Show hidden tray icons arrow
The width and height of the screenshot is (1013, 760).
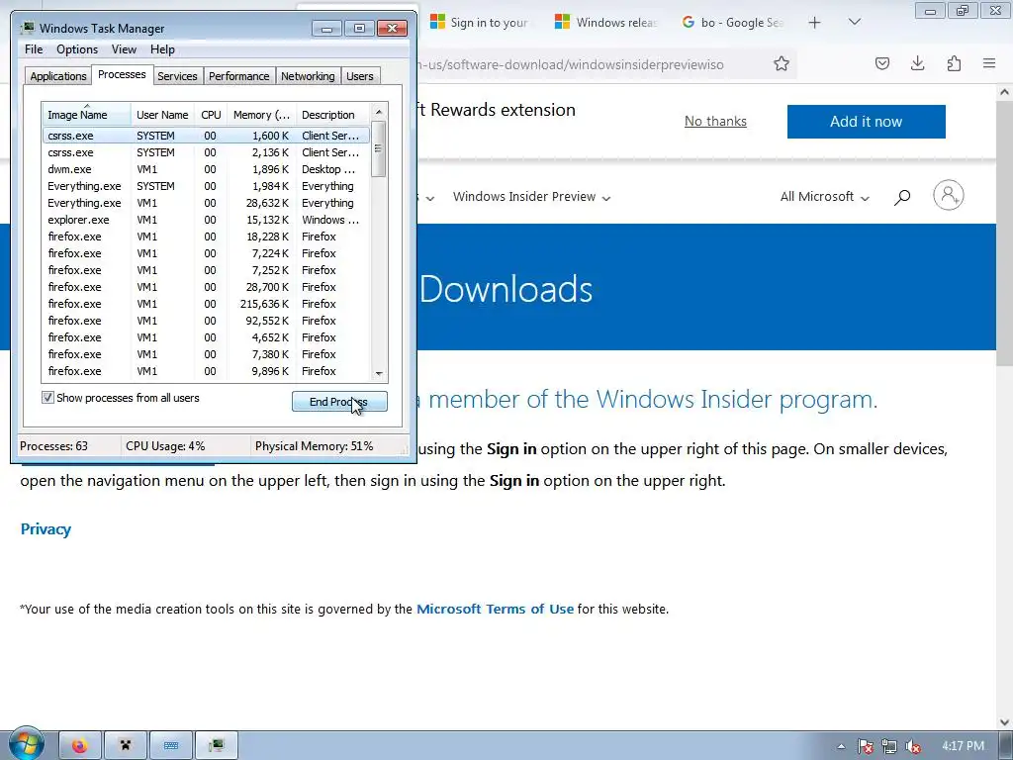coord(841,746)
